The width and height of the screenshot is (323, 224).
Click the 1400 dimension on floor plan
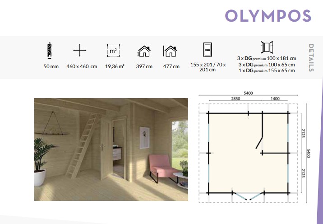275,98
